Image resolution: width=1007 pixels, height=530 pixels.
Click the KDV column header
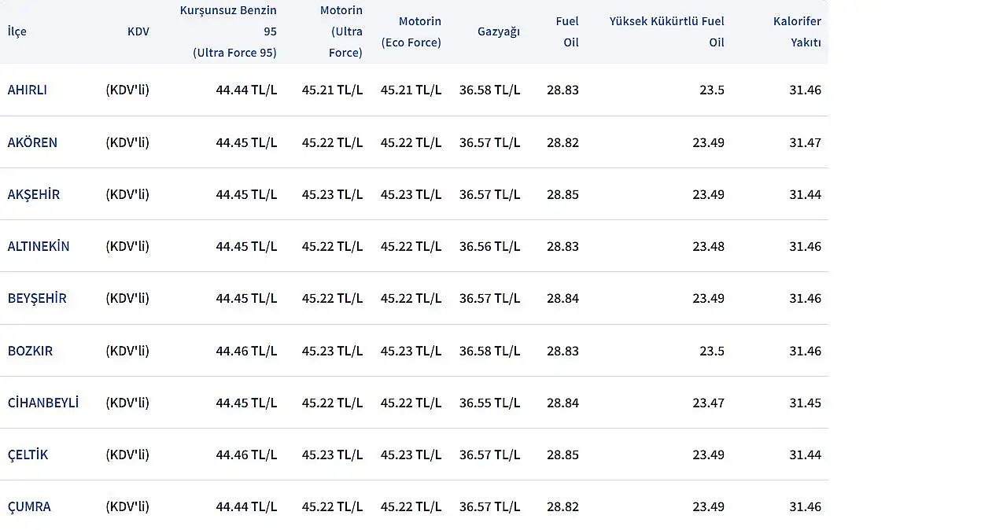point(138,31)
